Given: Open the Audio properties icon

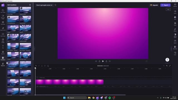Looking at the screenshot, I should point(175,12).
